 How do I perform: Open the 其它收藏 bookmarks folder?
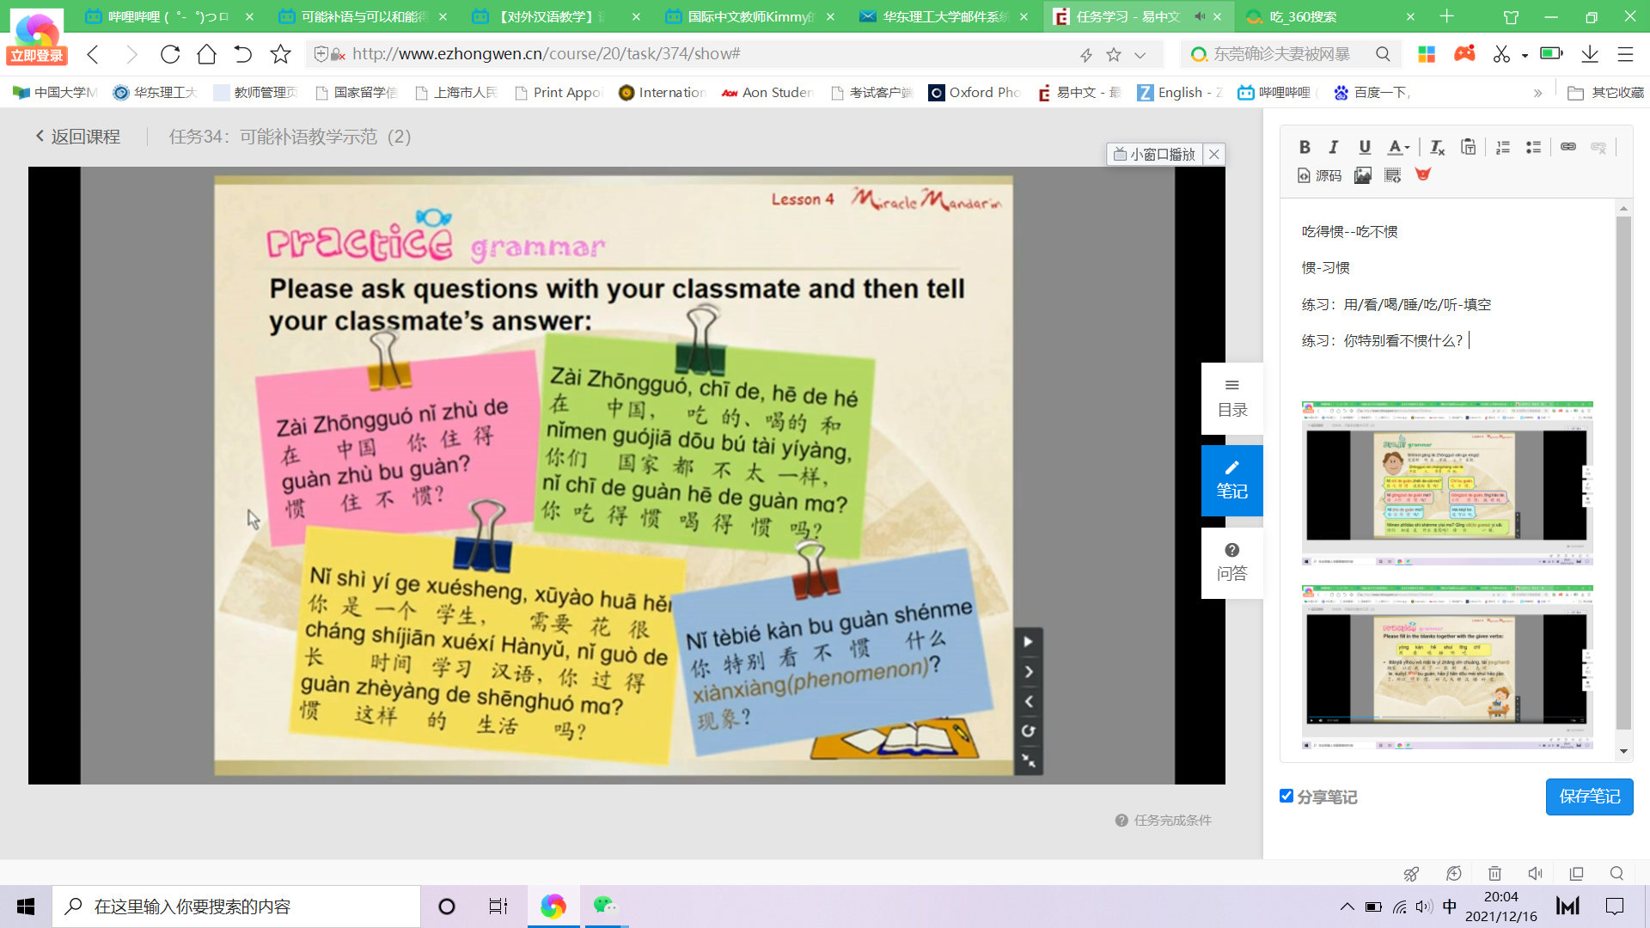(x=1605, y=92)
